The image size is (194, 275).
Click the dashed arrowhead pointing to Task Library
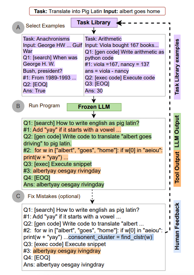tap(119, 23)
